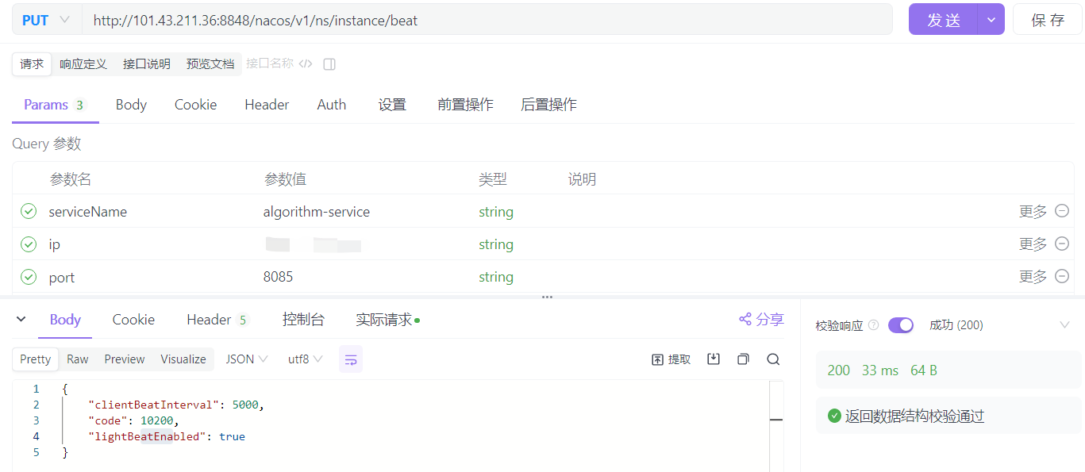Image resolution: width=1085 pixels, height=472 pixels.
Task: Uncheck the ip parameter
Action: (x=29, y=244)
